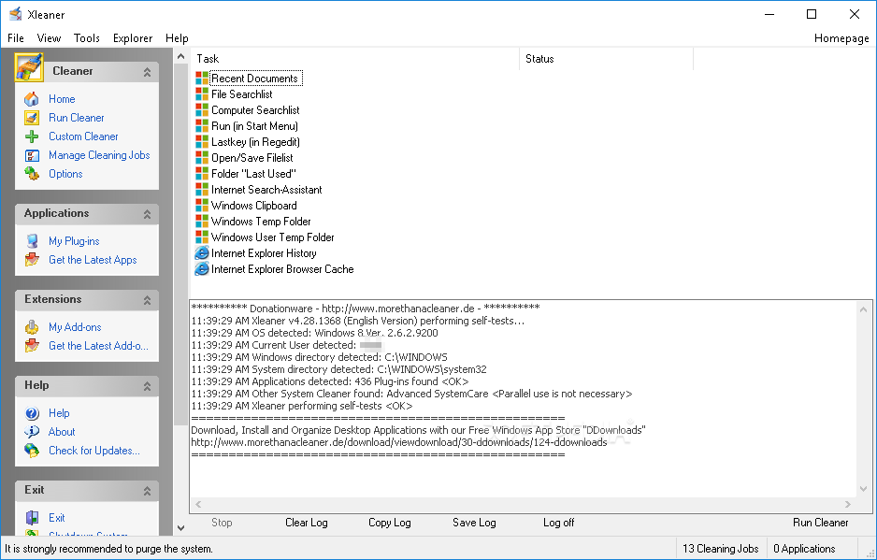877x560 pixels.
Task: Select the Run (in Start Menu) task
Action: coord(254,126)
